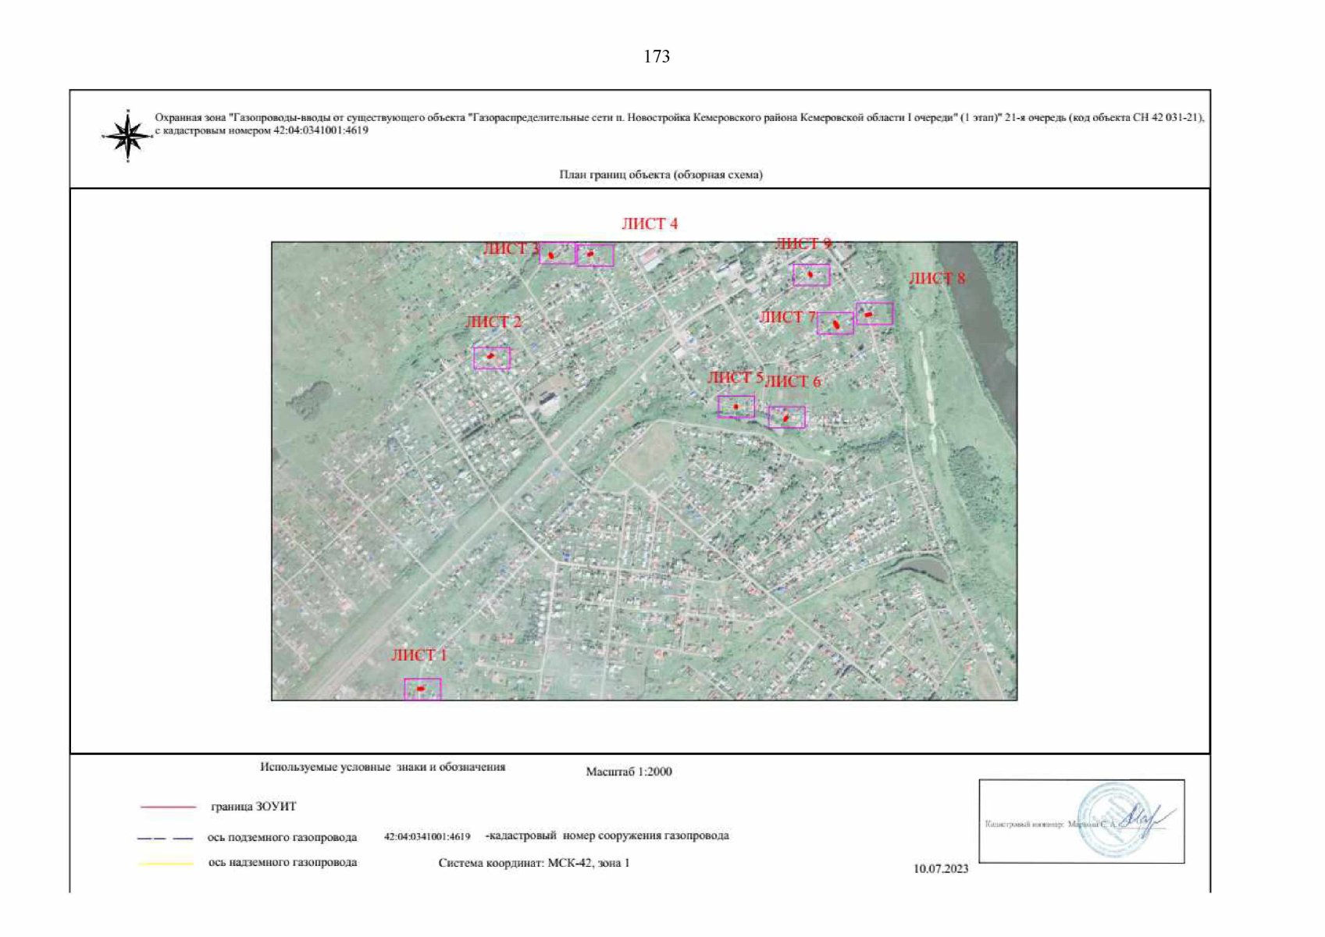Click the magenta box right of ЛИСТ 7 label
Image resolution: width=1325 pixels, height=937 pixels.
point(835,323)
